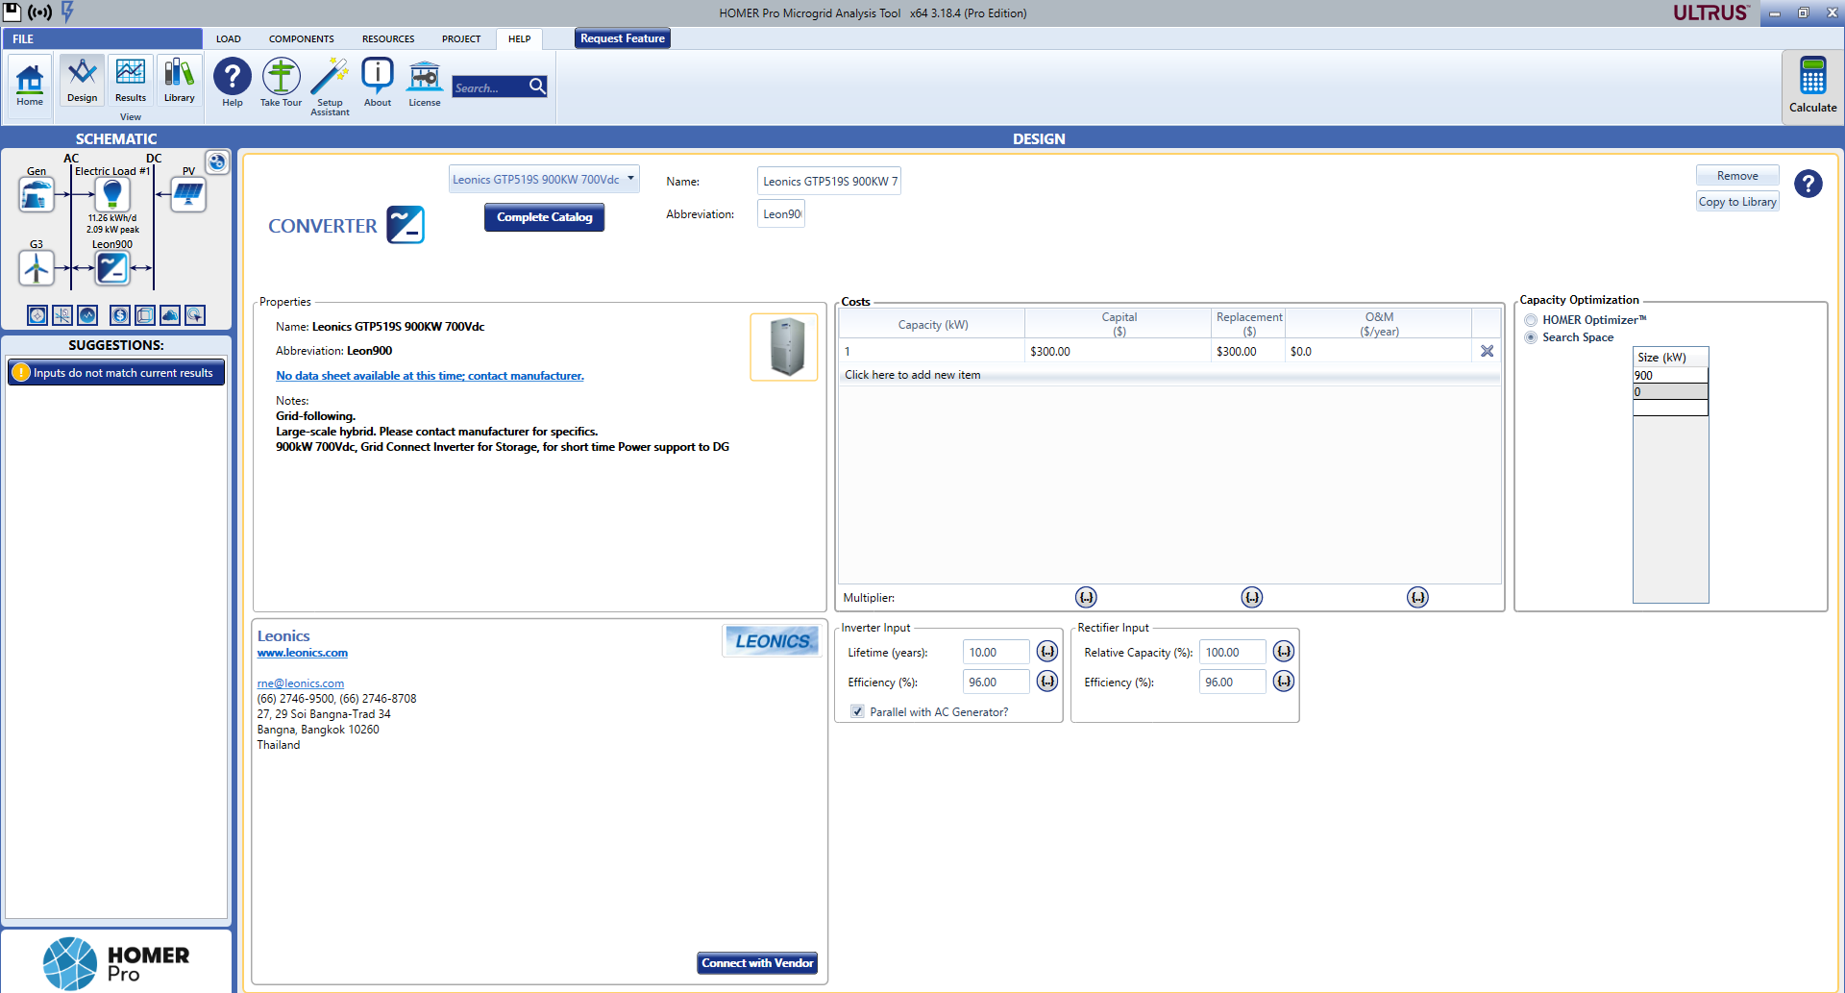
Task: Click Copy to Library button
Action: pyautogui.click(x=1737, y=202)
